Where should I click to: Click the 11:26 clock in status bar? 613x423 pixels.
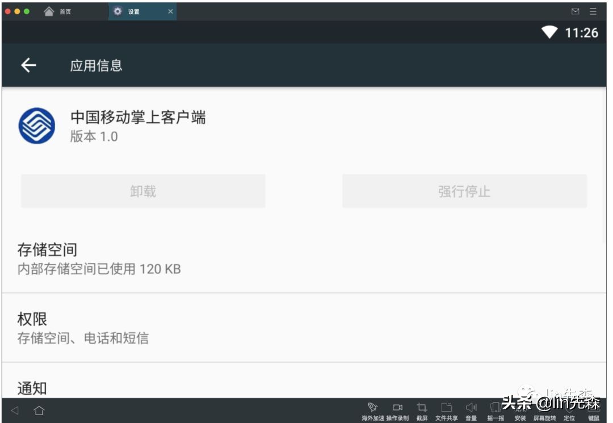(x=581, y=32)
